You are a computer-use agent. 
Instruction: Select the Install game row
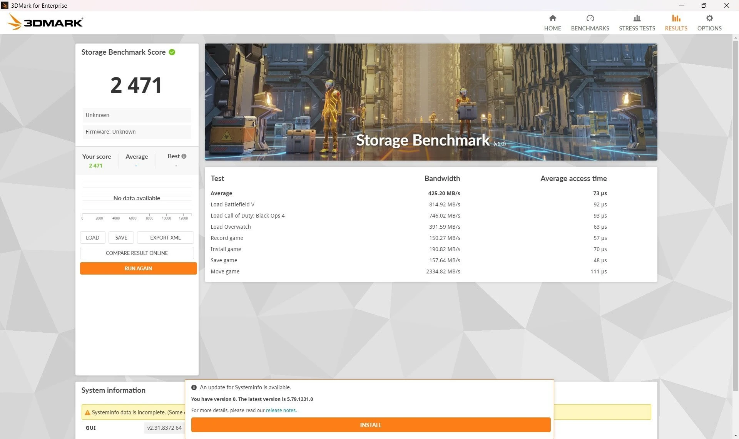point(430,249)
